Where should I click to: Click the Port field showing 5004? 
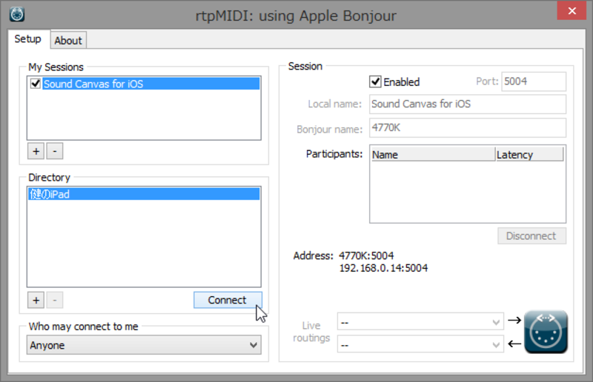(534, 81)
